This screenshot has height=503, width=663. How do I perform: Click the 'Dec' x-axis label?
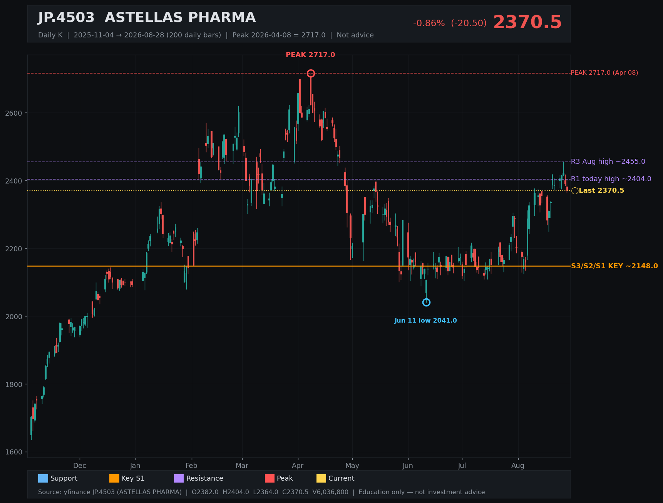[x=80, y=466]
